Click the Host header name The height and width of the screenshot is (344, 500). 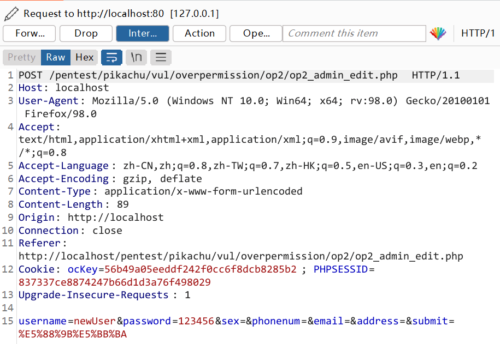click(30, 88)
